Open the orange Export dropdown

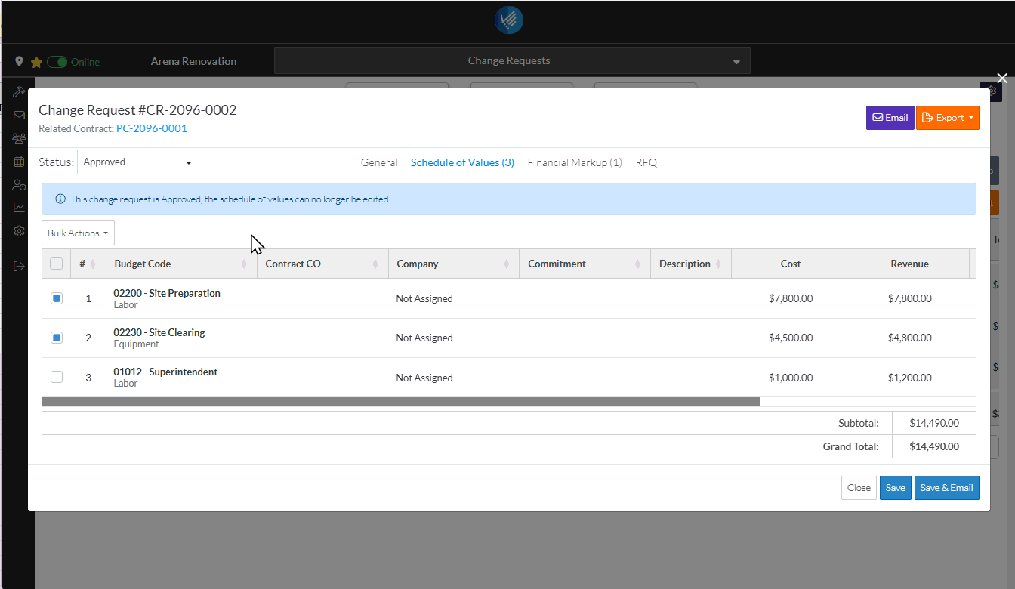click(948, 118)
